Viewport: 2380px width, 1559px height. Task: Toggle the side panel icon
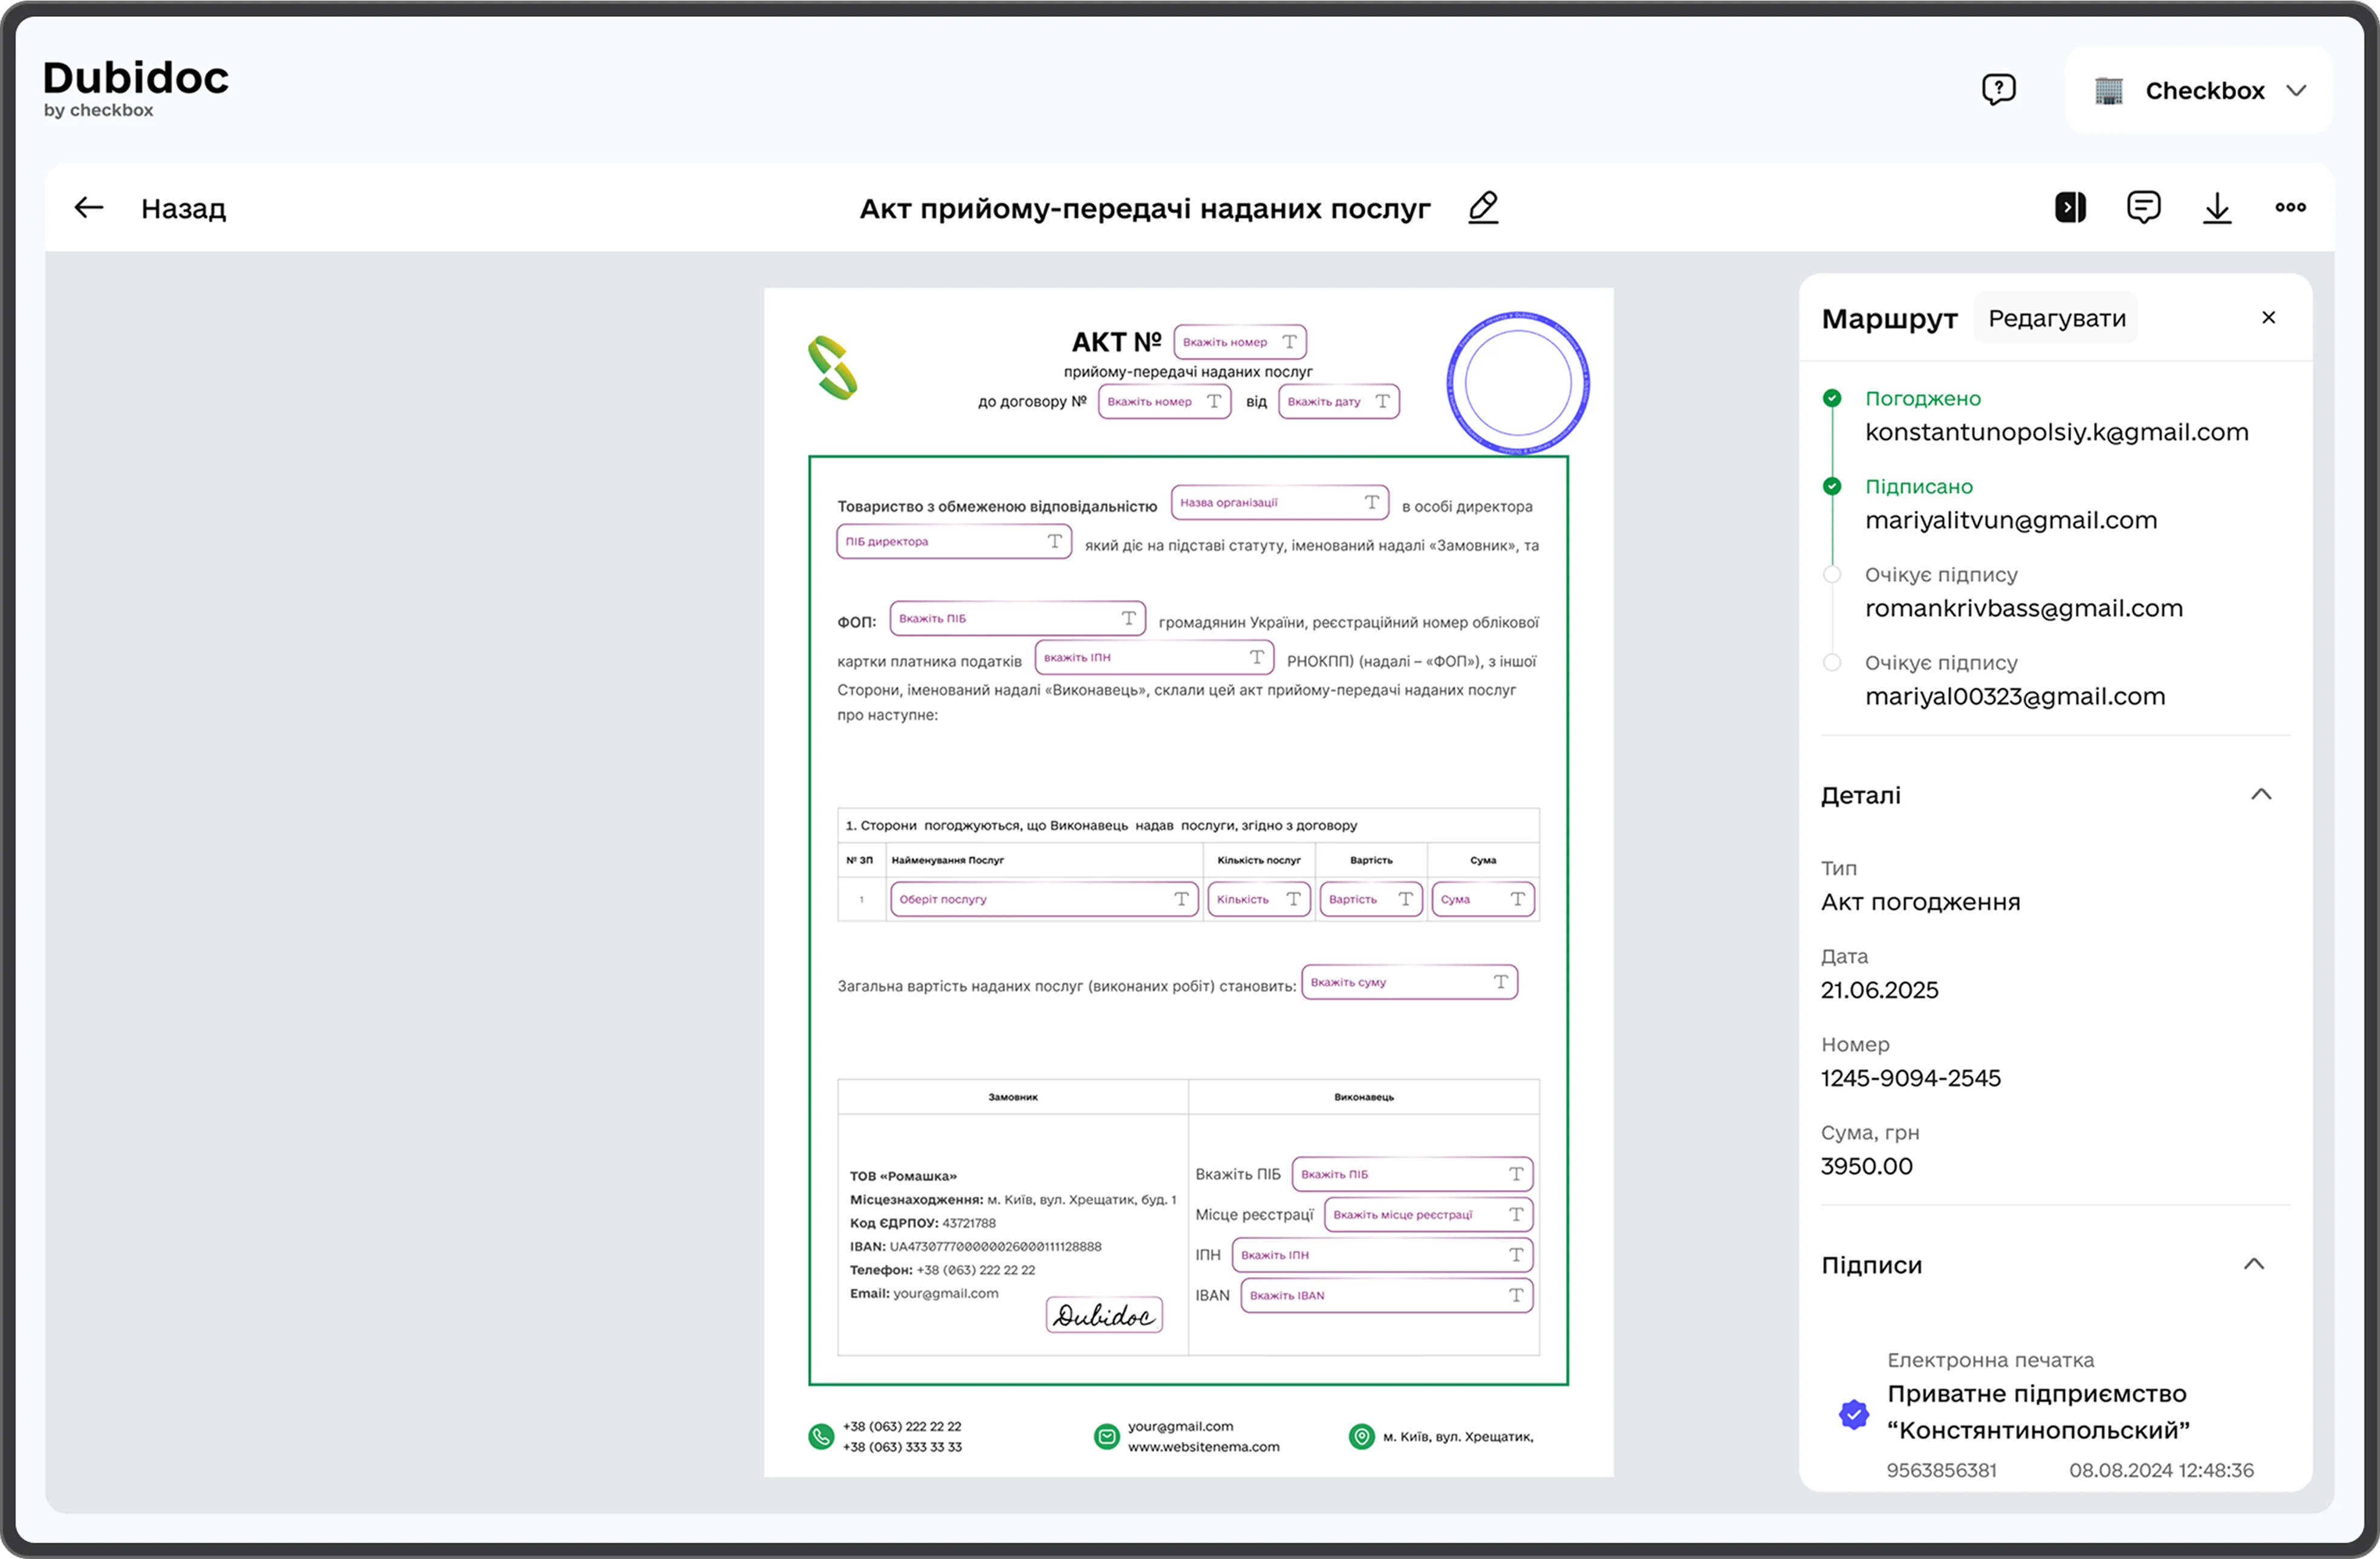(x=2070, y=208)
